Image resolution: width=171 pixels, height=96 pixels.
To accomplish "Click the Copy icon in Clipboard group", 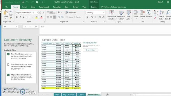I will (10, 15).
